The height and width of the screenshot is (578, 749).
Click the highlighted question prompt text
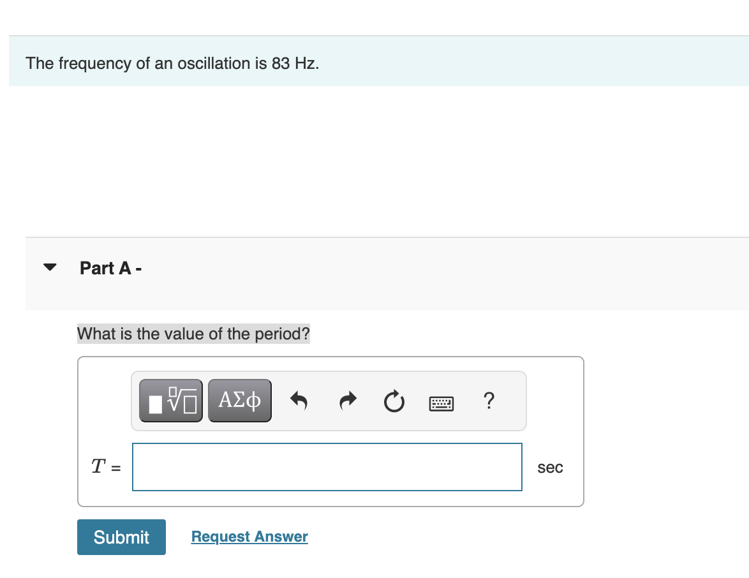pyautogui.click(x=193, y=334)
